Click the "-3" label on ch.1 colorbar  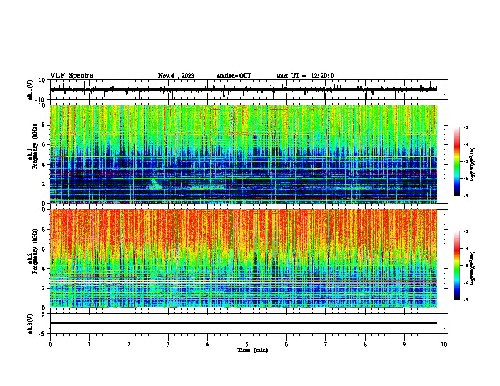click(x=465, y=127)
